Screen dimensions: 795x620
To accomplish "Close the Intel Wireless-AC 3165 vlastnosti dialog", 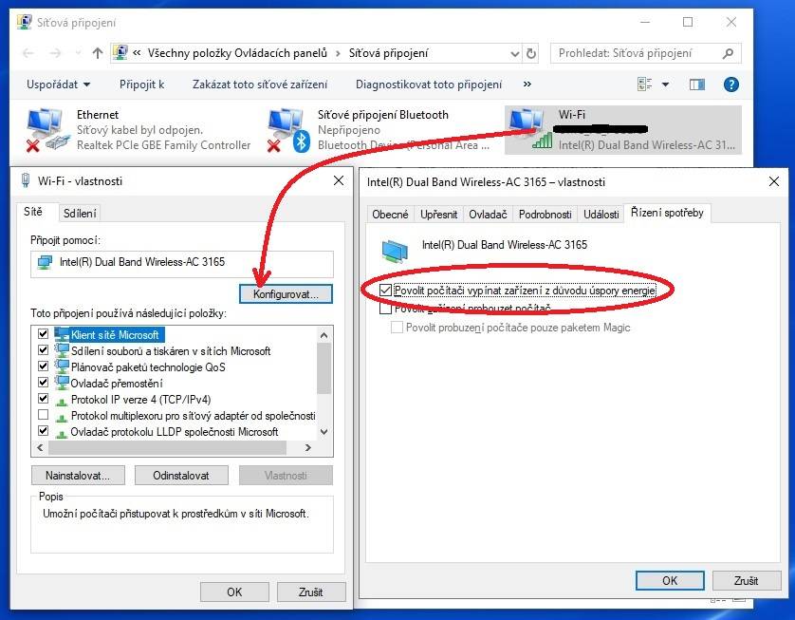I will point(774,181).
